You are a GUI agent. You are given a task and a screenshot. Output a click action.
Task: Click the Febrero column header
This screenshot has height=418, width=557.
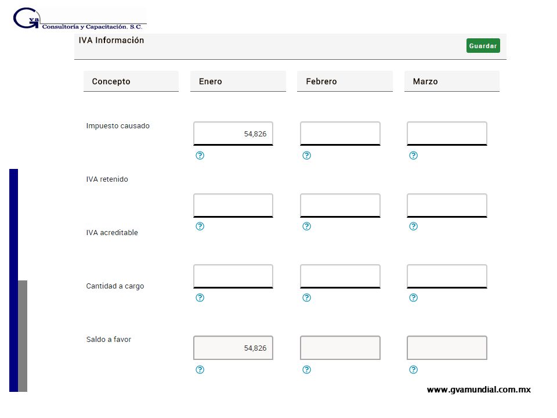(345, 81)
